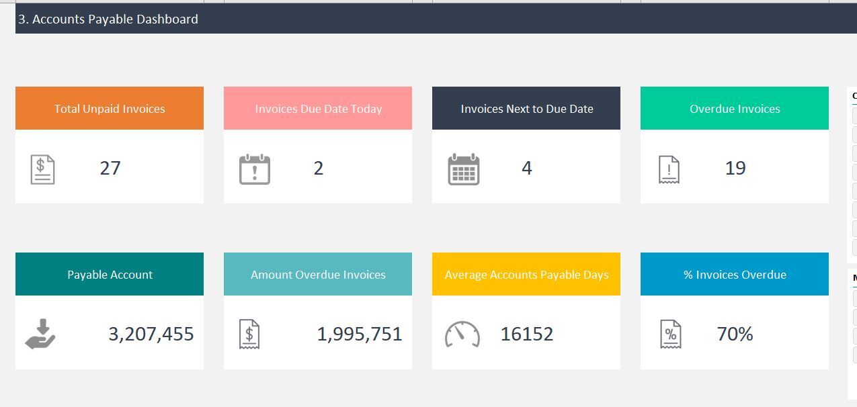Screen dimensions: 857x407
Task: Click the dollar receipt icon under Amount Overdue Invoices
Action: [x=249, y=334]
